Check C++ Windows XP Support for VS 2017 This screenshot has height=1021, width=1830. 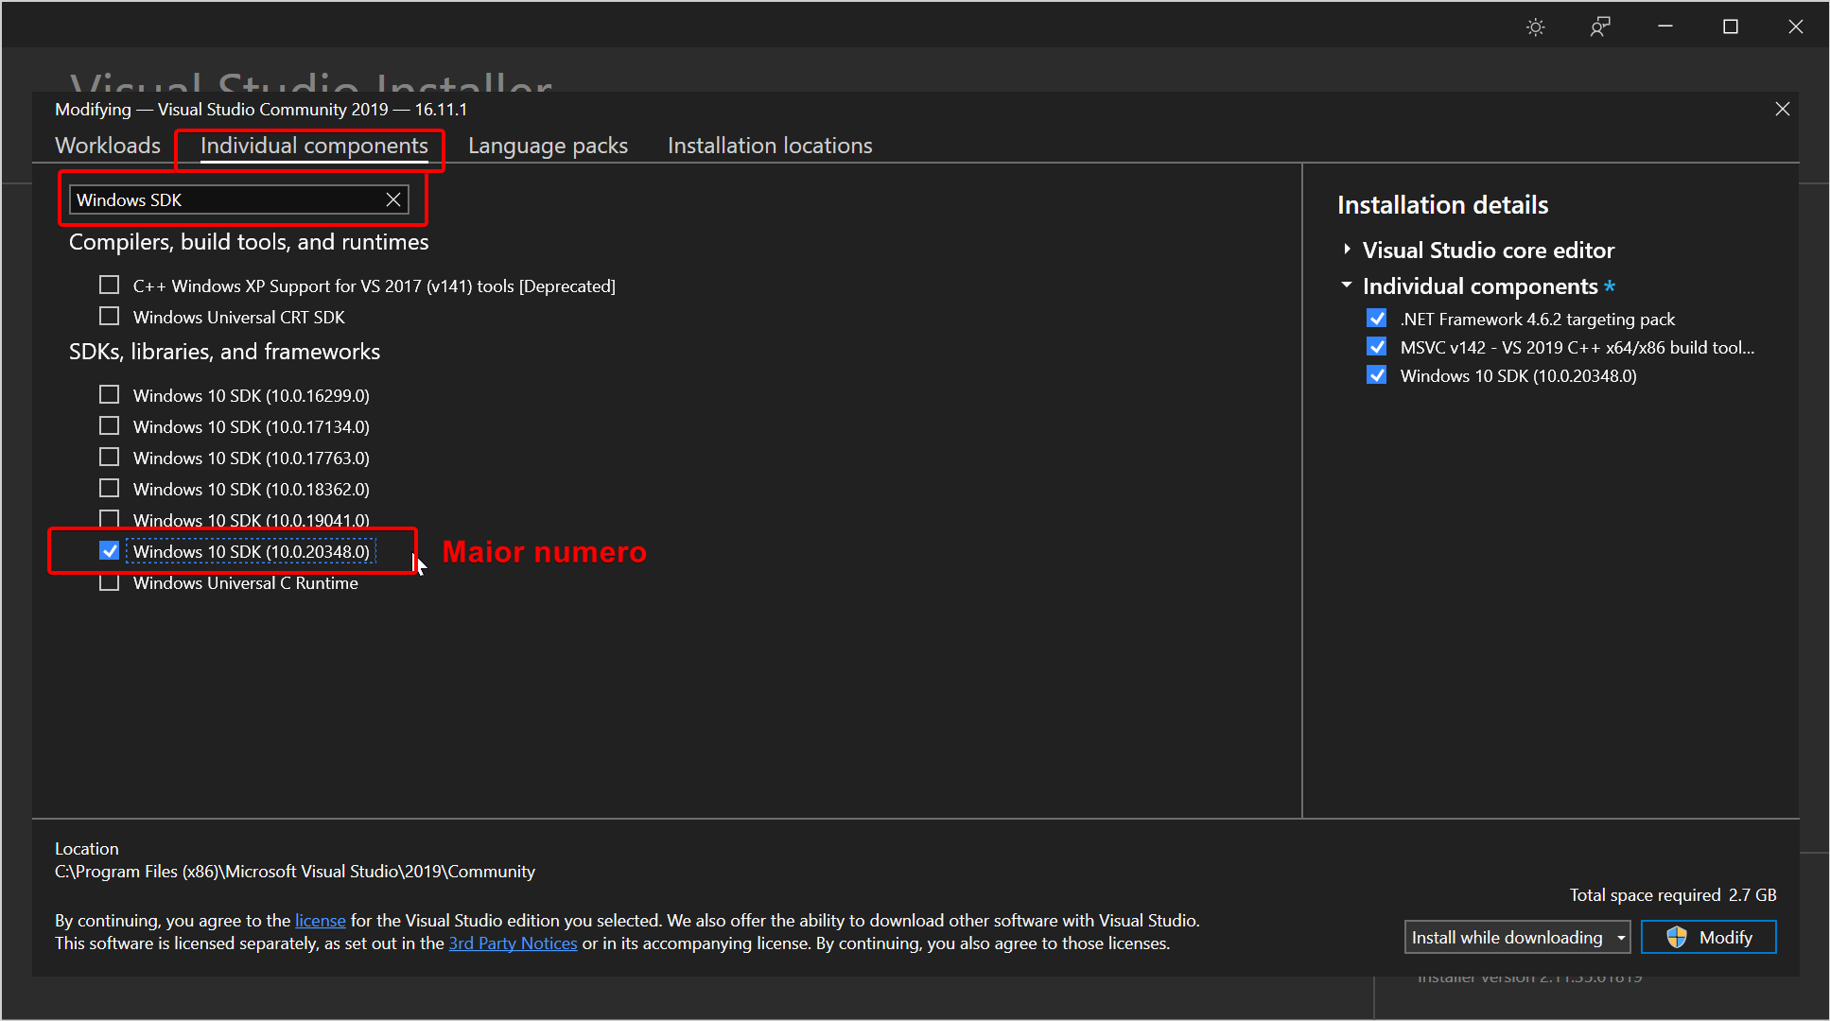(110, 285)
